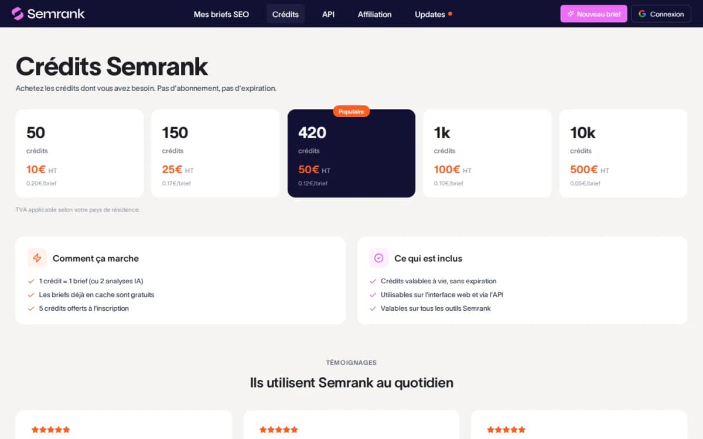Click checkmark beside Valables sur tous les outils
This screenshot has height=439, width=703.
click(x=373, y=308)
